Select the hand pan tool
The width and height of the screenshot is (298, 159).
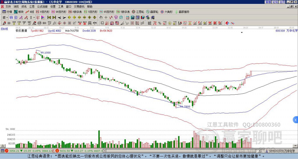click(x=101, y=18)
